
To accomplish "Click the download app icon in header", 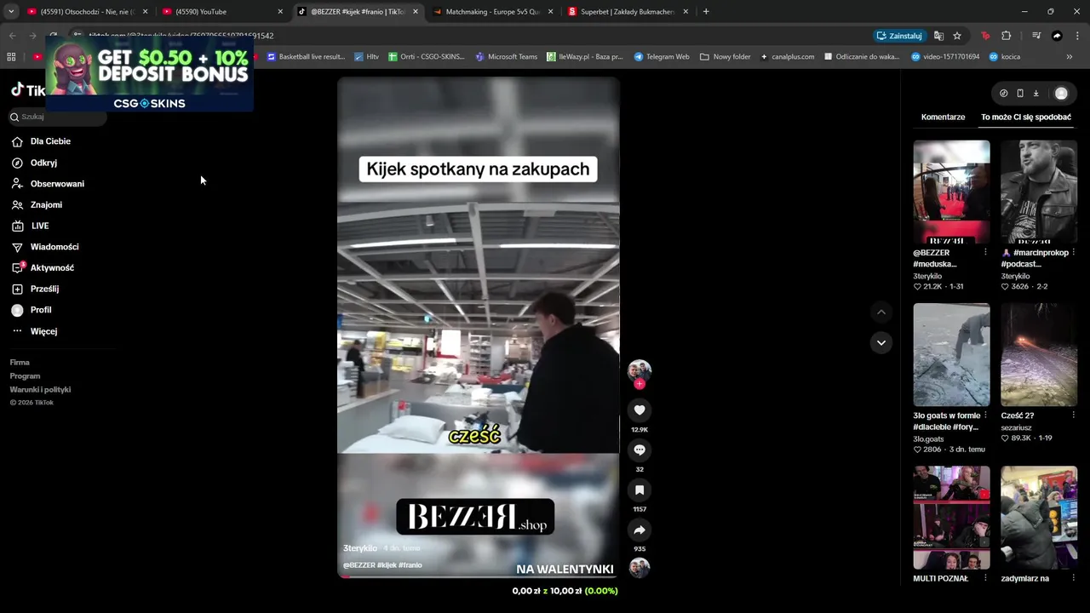I will [x=1036, y=94].
